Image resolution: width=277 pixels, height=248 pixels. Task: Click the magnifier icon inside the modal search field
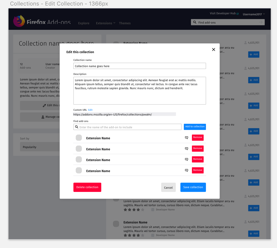click(77, 127)
